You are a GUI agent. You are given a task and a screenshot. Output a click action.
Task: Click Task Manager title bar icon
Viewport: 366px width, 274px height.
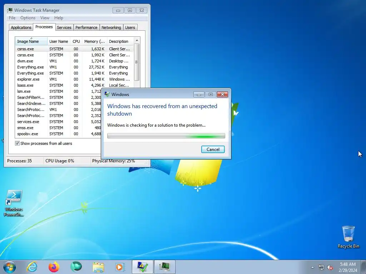tap(10, 10)
